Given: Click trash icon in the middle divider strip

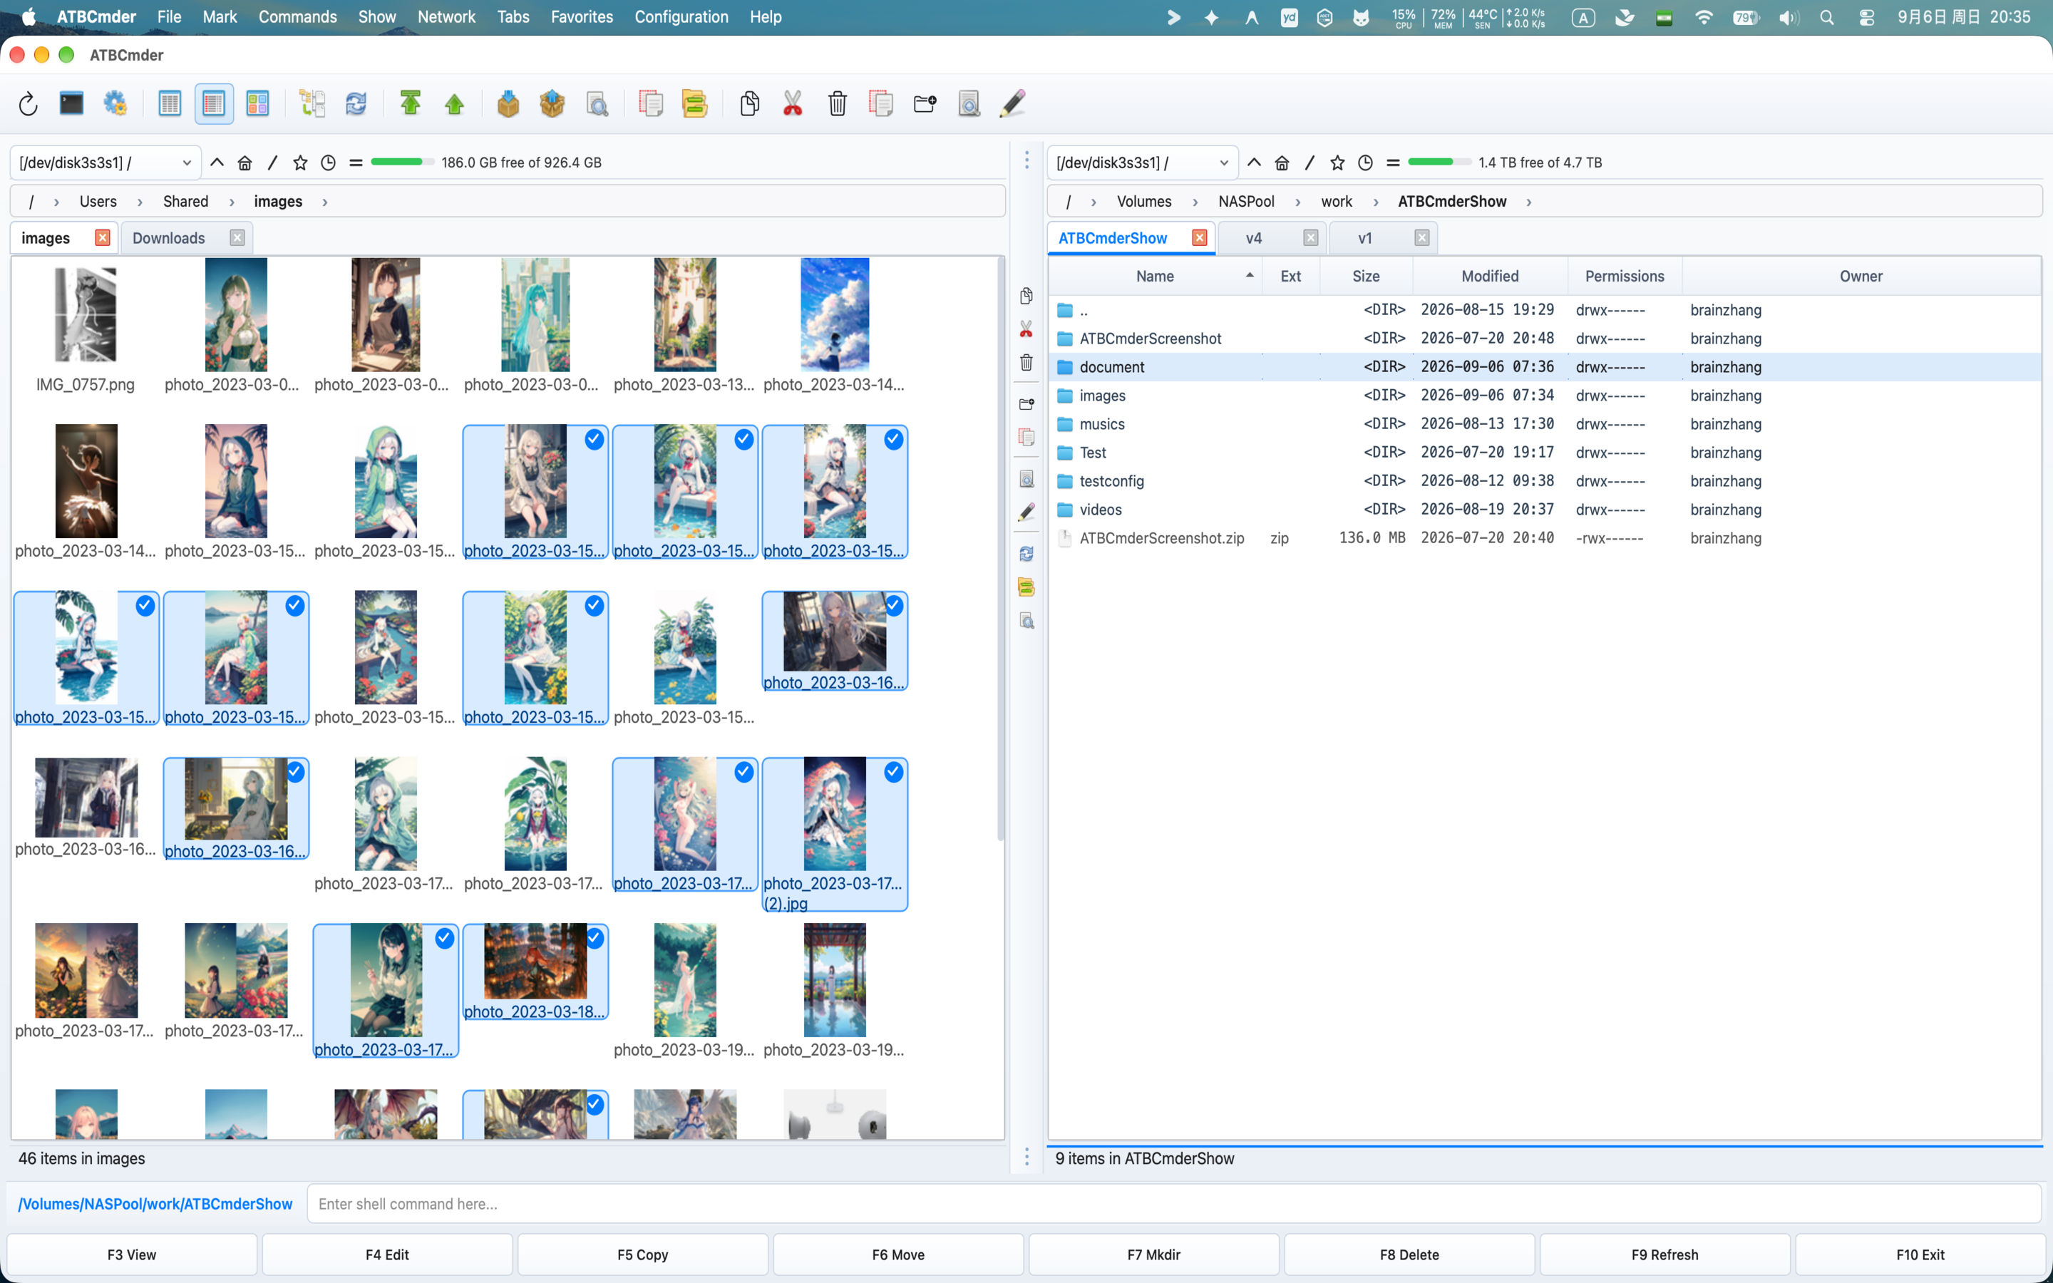Looking at the screenshot, I should (1026, 362).
